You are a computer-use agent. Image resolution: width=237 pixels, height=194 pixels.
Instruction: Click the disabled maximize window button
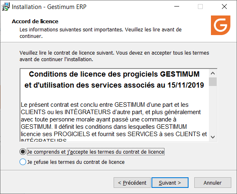tap(200, 7)
